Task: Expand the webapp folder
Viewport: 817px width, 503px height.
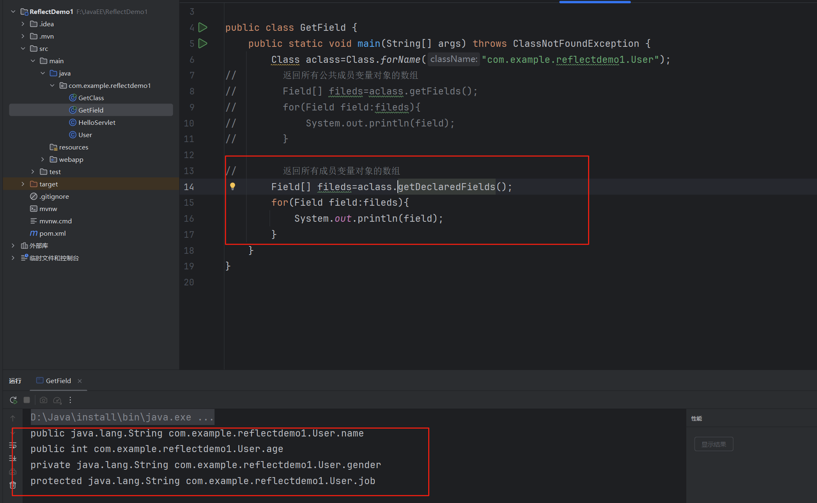Action: tap(43, 159)
